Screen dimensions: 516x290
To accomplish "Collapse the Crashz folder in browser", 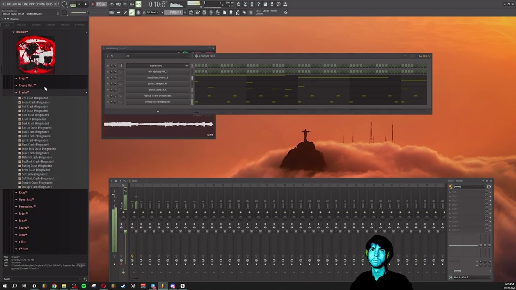I will pyautogui.click(x=24, y=92).
